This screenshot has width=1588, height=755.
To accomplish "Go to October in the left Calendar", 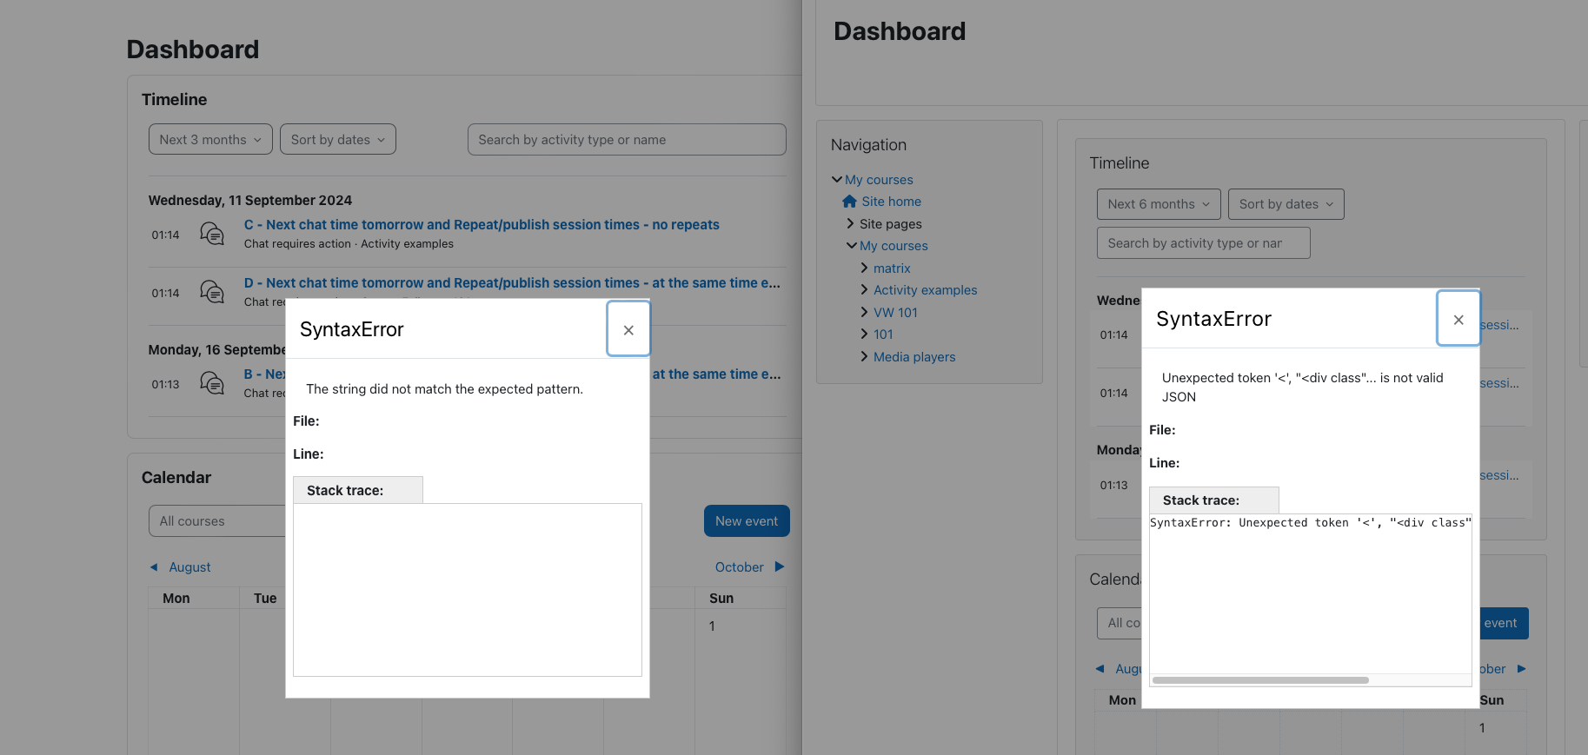I will coord(739,567).
